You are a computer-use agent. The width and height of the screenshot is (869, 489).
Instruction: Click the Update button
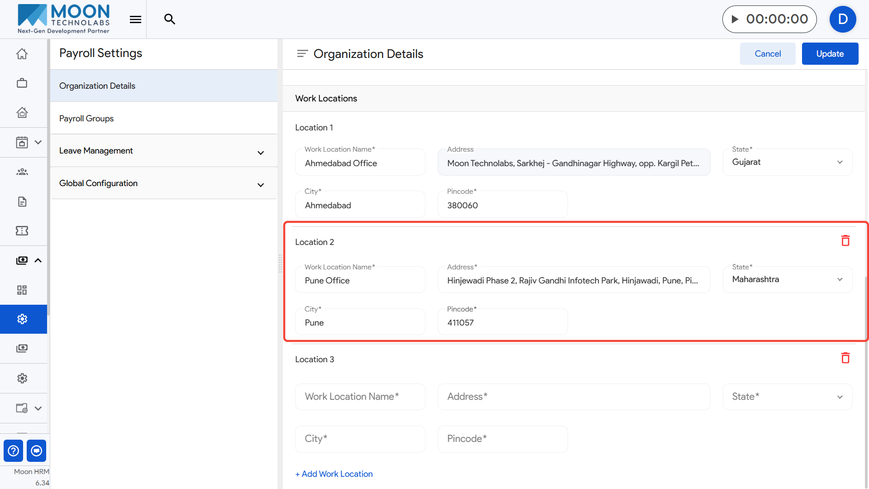pos(830,54)
